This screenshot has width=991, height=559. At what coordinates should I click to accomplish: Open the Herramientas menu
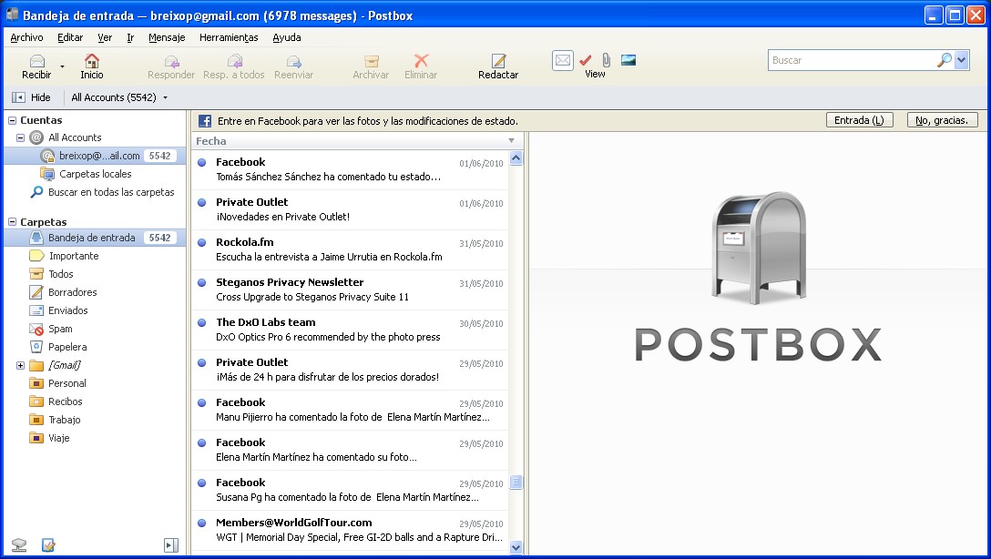pyautogui.click(x=229, y=37)
